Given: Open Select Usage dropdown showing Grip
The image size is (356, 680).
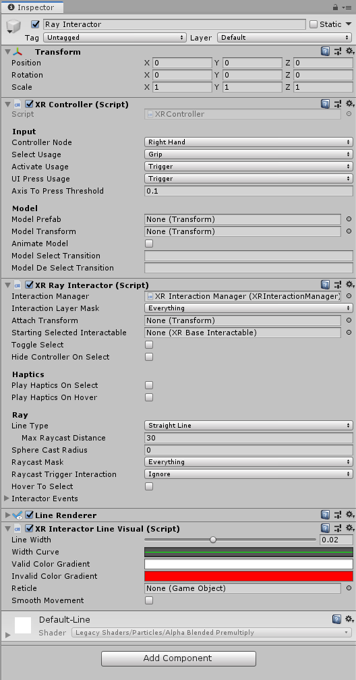Looking at the screenshot, I should 249,154.
